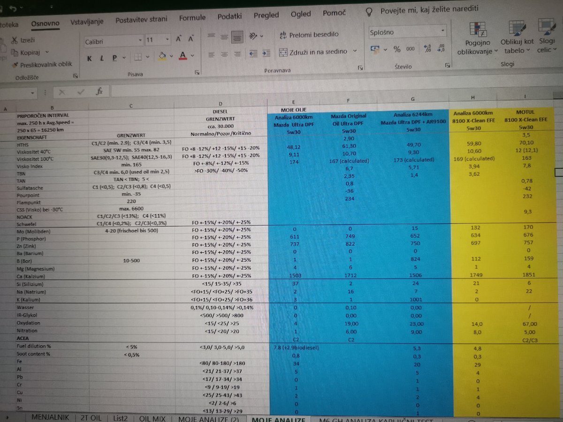Activate Preslikovalnik oblik format painter
This screenshot has height=422, width=563.
click(x=42, y=65)
